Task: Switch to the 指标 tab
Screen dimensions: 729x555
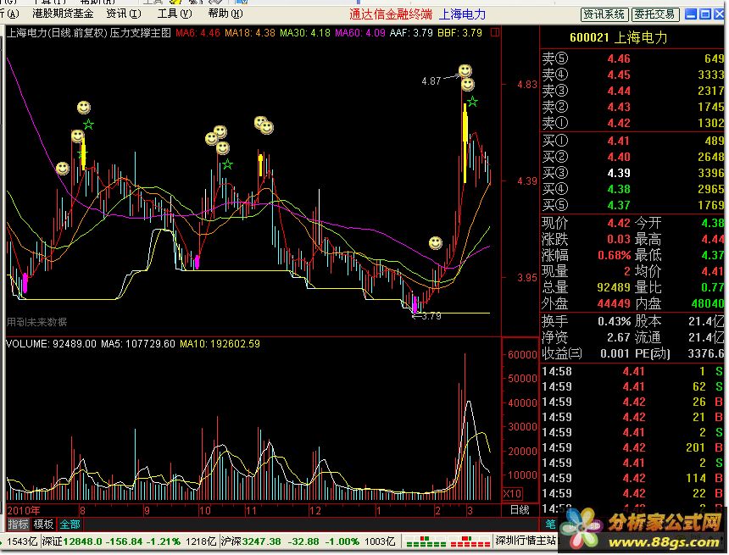Action: coord(19,524)
